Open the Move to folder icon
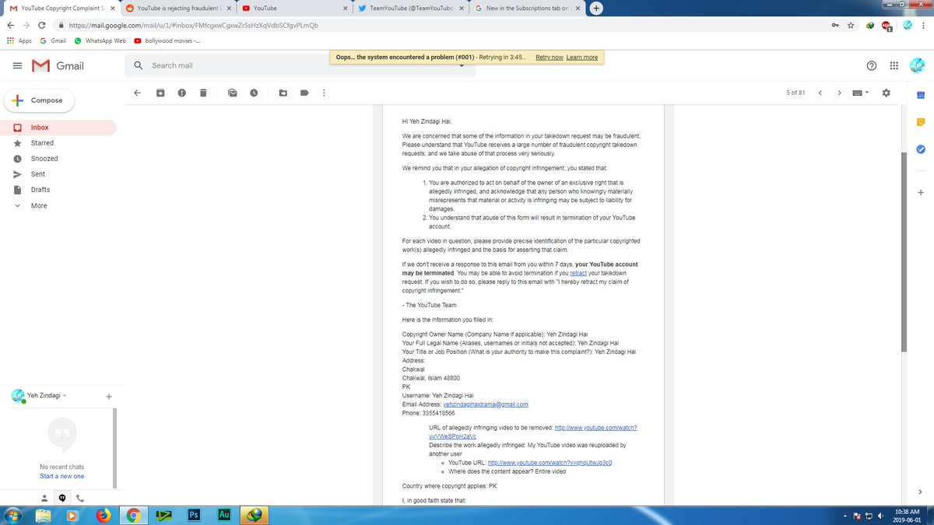This screenshot has height=525, width=934. click(x=283, y=93)
